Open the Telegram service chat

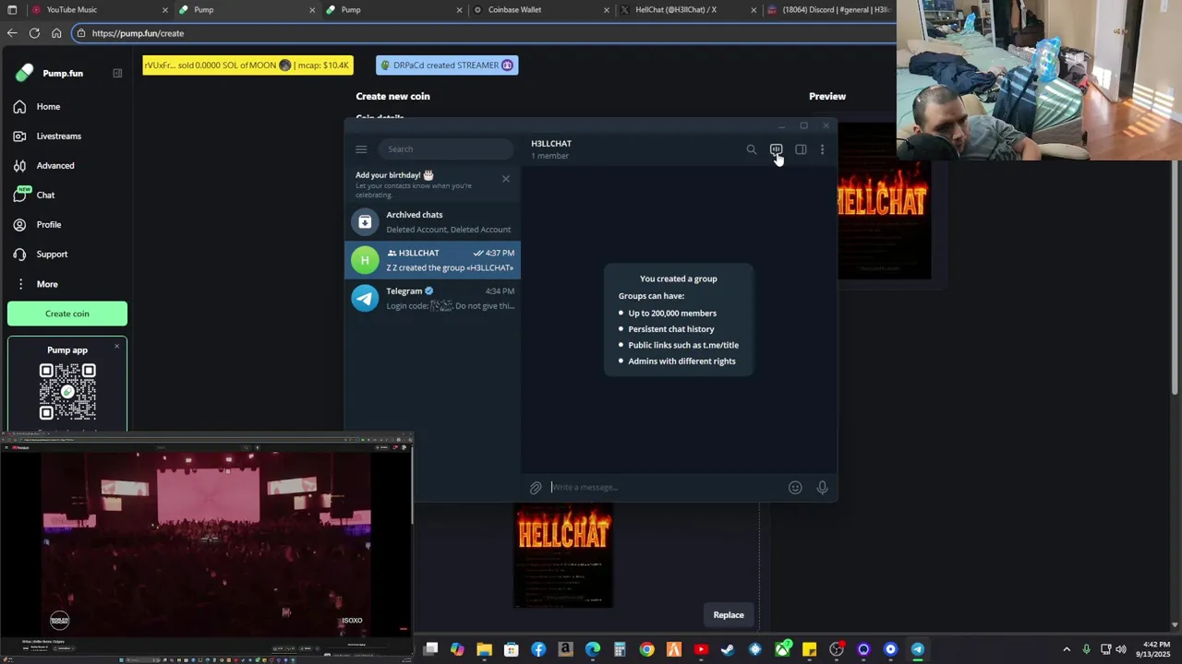(432, 298)
